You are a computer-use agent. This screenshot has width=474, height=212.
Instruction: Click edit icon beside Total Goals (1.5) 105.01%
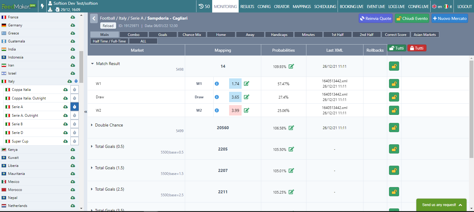point(291,170)
